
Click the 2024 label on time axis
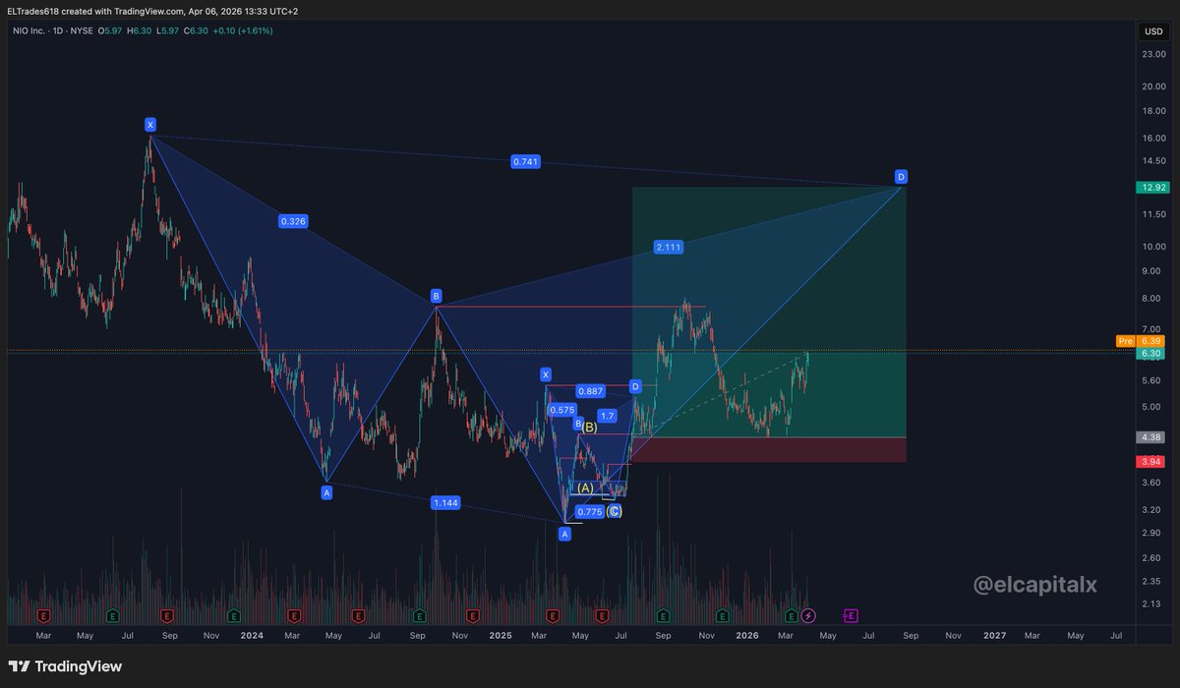[252, 636]
